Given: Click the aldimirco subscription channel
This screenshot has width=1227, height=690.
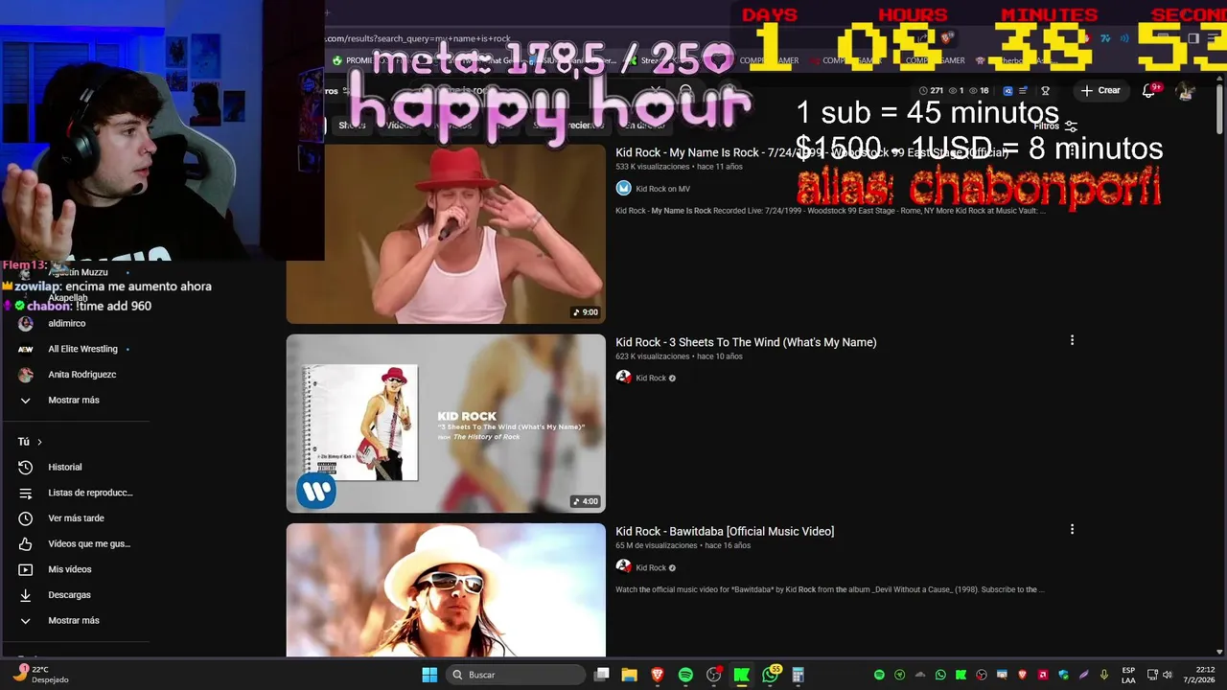Looking at the screenshot, I should click(x=67, y=323).
